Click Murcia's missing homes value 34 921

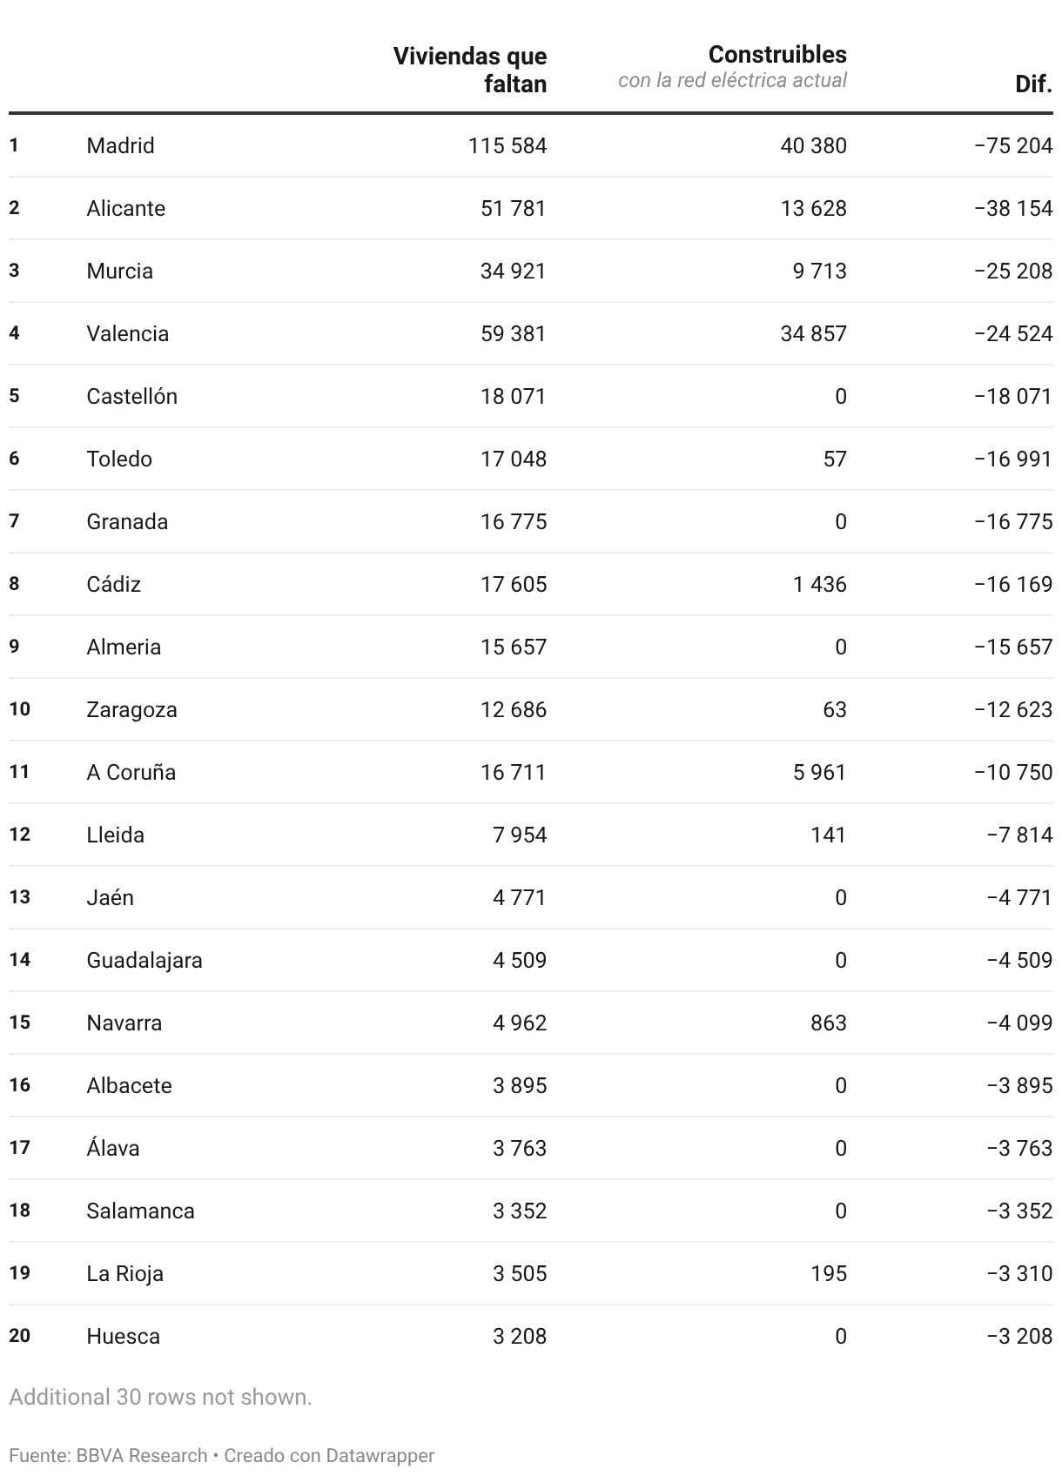[513, 271]
